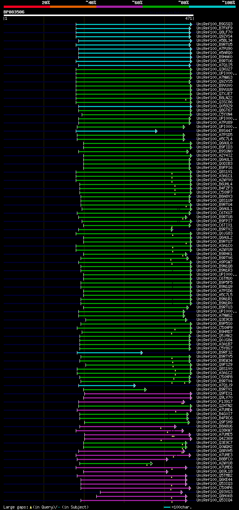The image size is (239, 510).
Task: Click the UniRef100_B8A8V3 label
Action: tap(214, 197)
